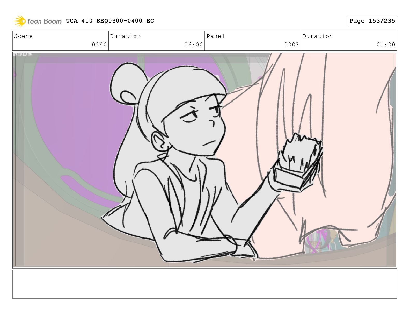Click the Page 153/235 indicator
The image size is (410, 317).
(372, 21)
